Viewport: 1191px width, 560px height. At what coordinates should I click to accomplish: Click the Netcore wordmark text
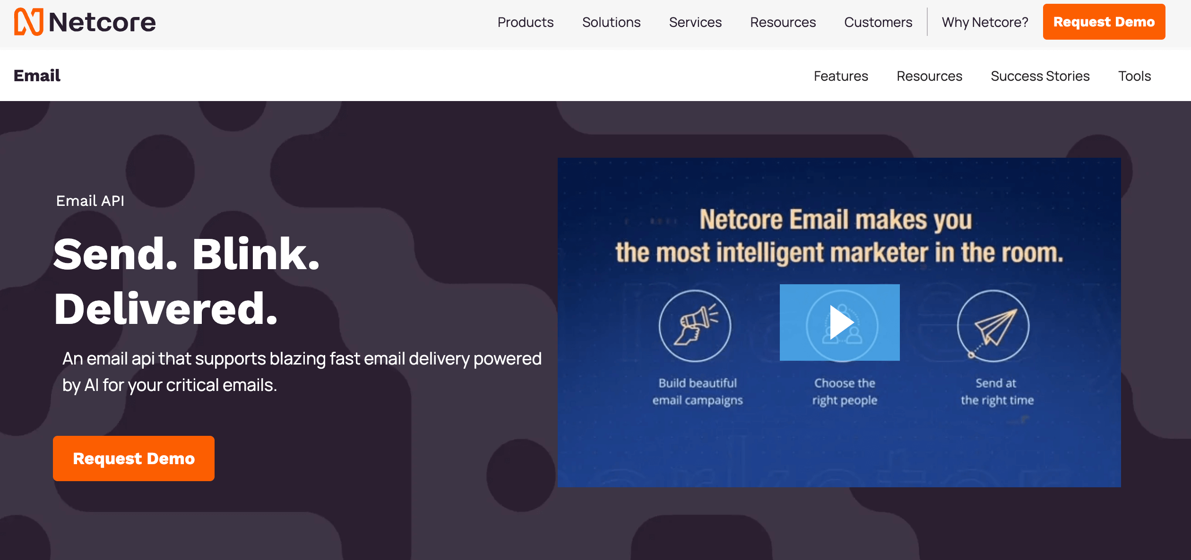click(102, 22)
